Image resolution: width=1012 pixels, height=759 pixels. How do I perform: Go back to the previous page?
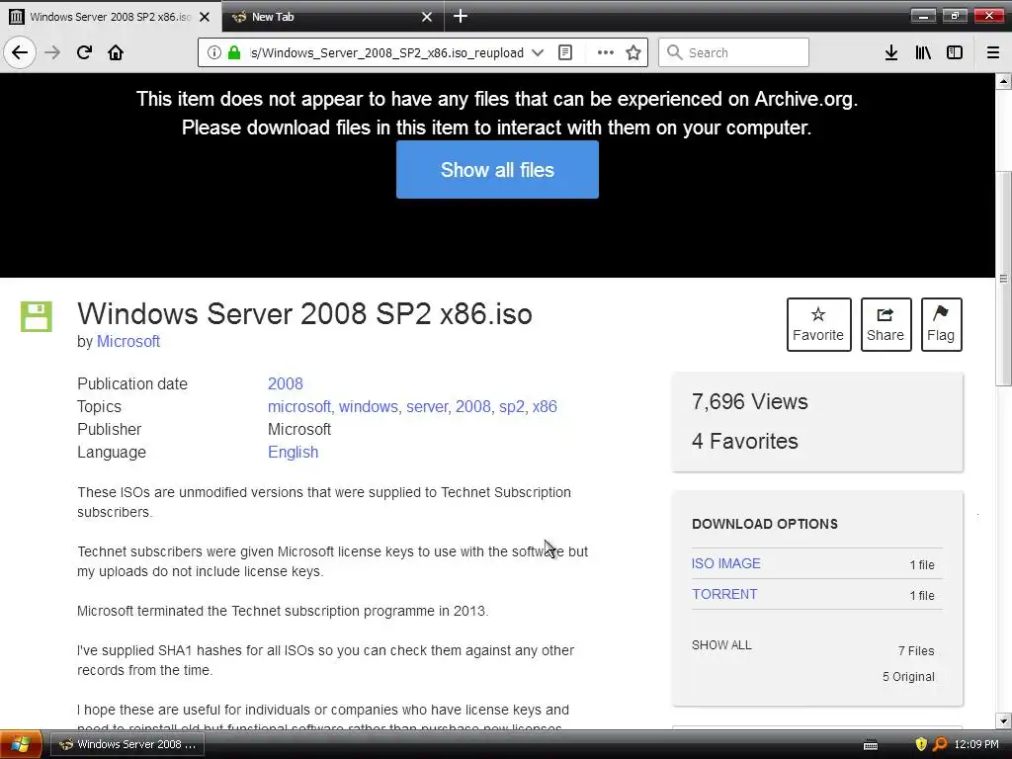click(x=20, y=52)
